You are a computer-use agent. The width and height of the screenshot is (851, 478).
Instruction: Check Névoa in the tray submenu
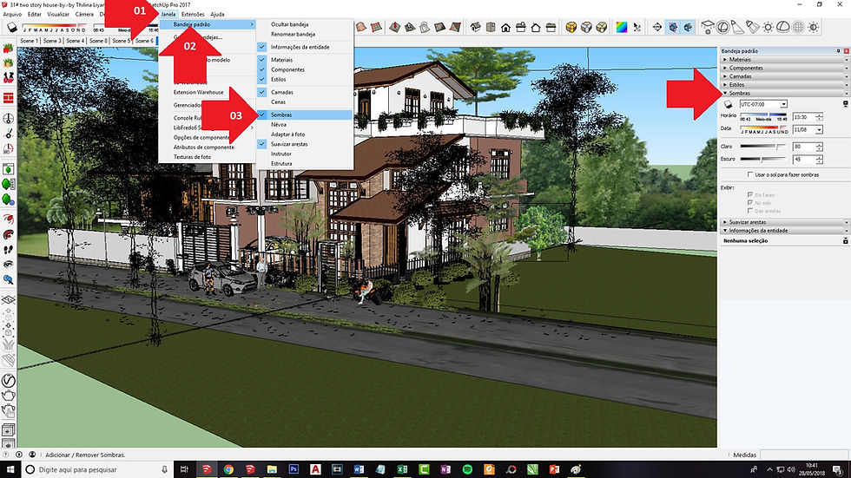pyautogui.click(x=305, y=125)
